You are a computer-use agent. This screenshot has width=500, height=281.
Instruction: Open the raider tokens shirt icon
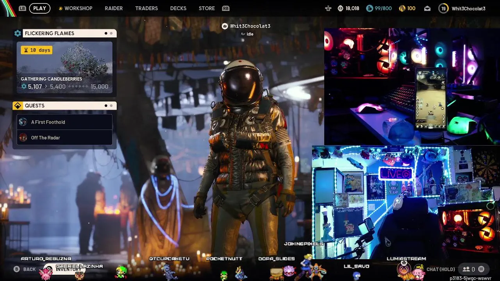pyautogui.click(x=328, y=8)
